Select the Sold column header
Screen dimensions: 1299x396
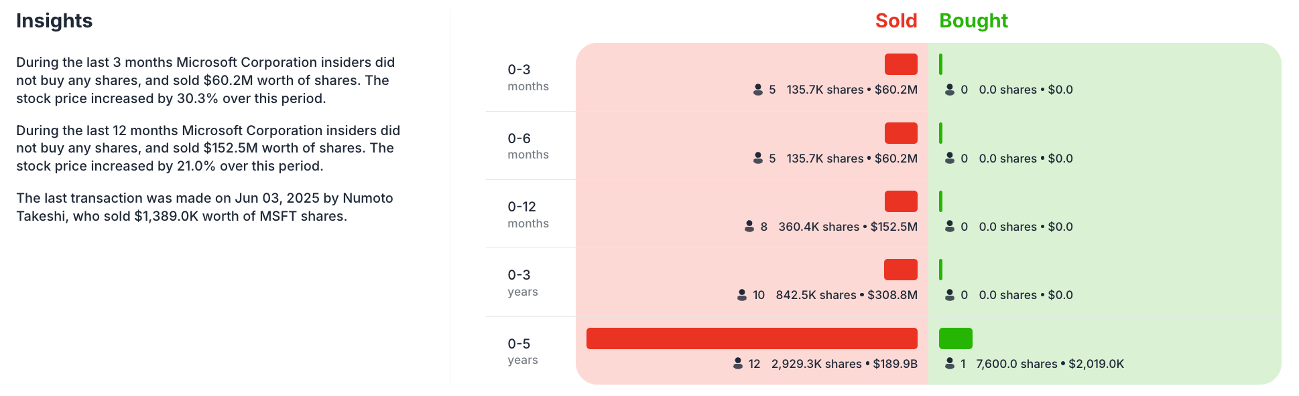896,21
